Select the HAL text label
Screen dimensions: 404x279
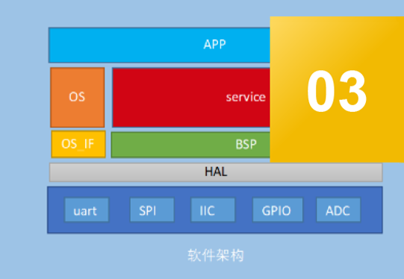point(216,172)
